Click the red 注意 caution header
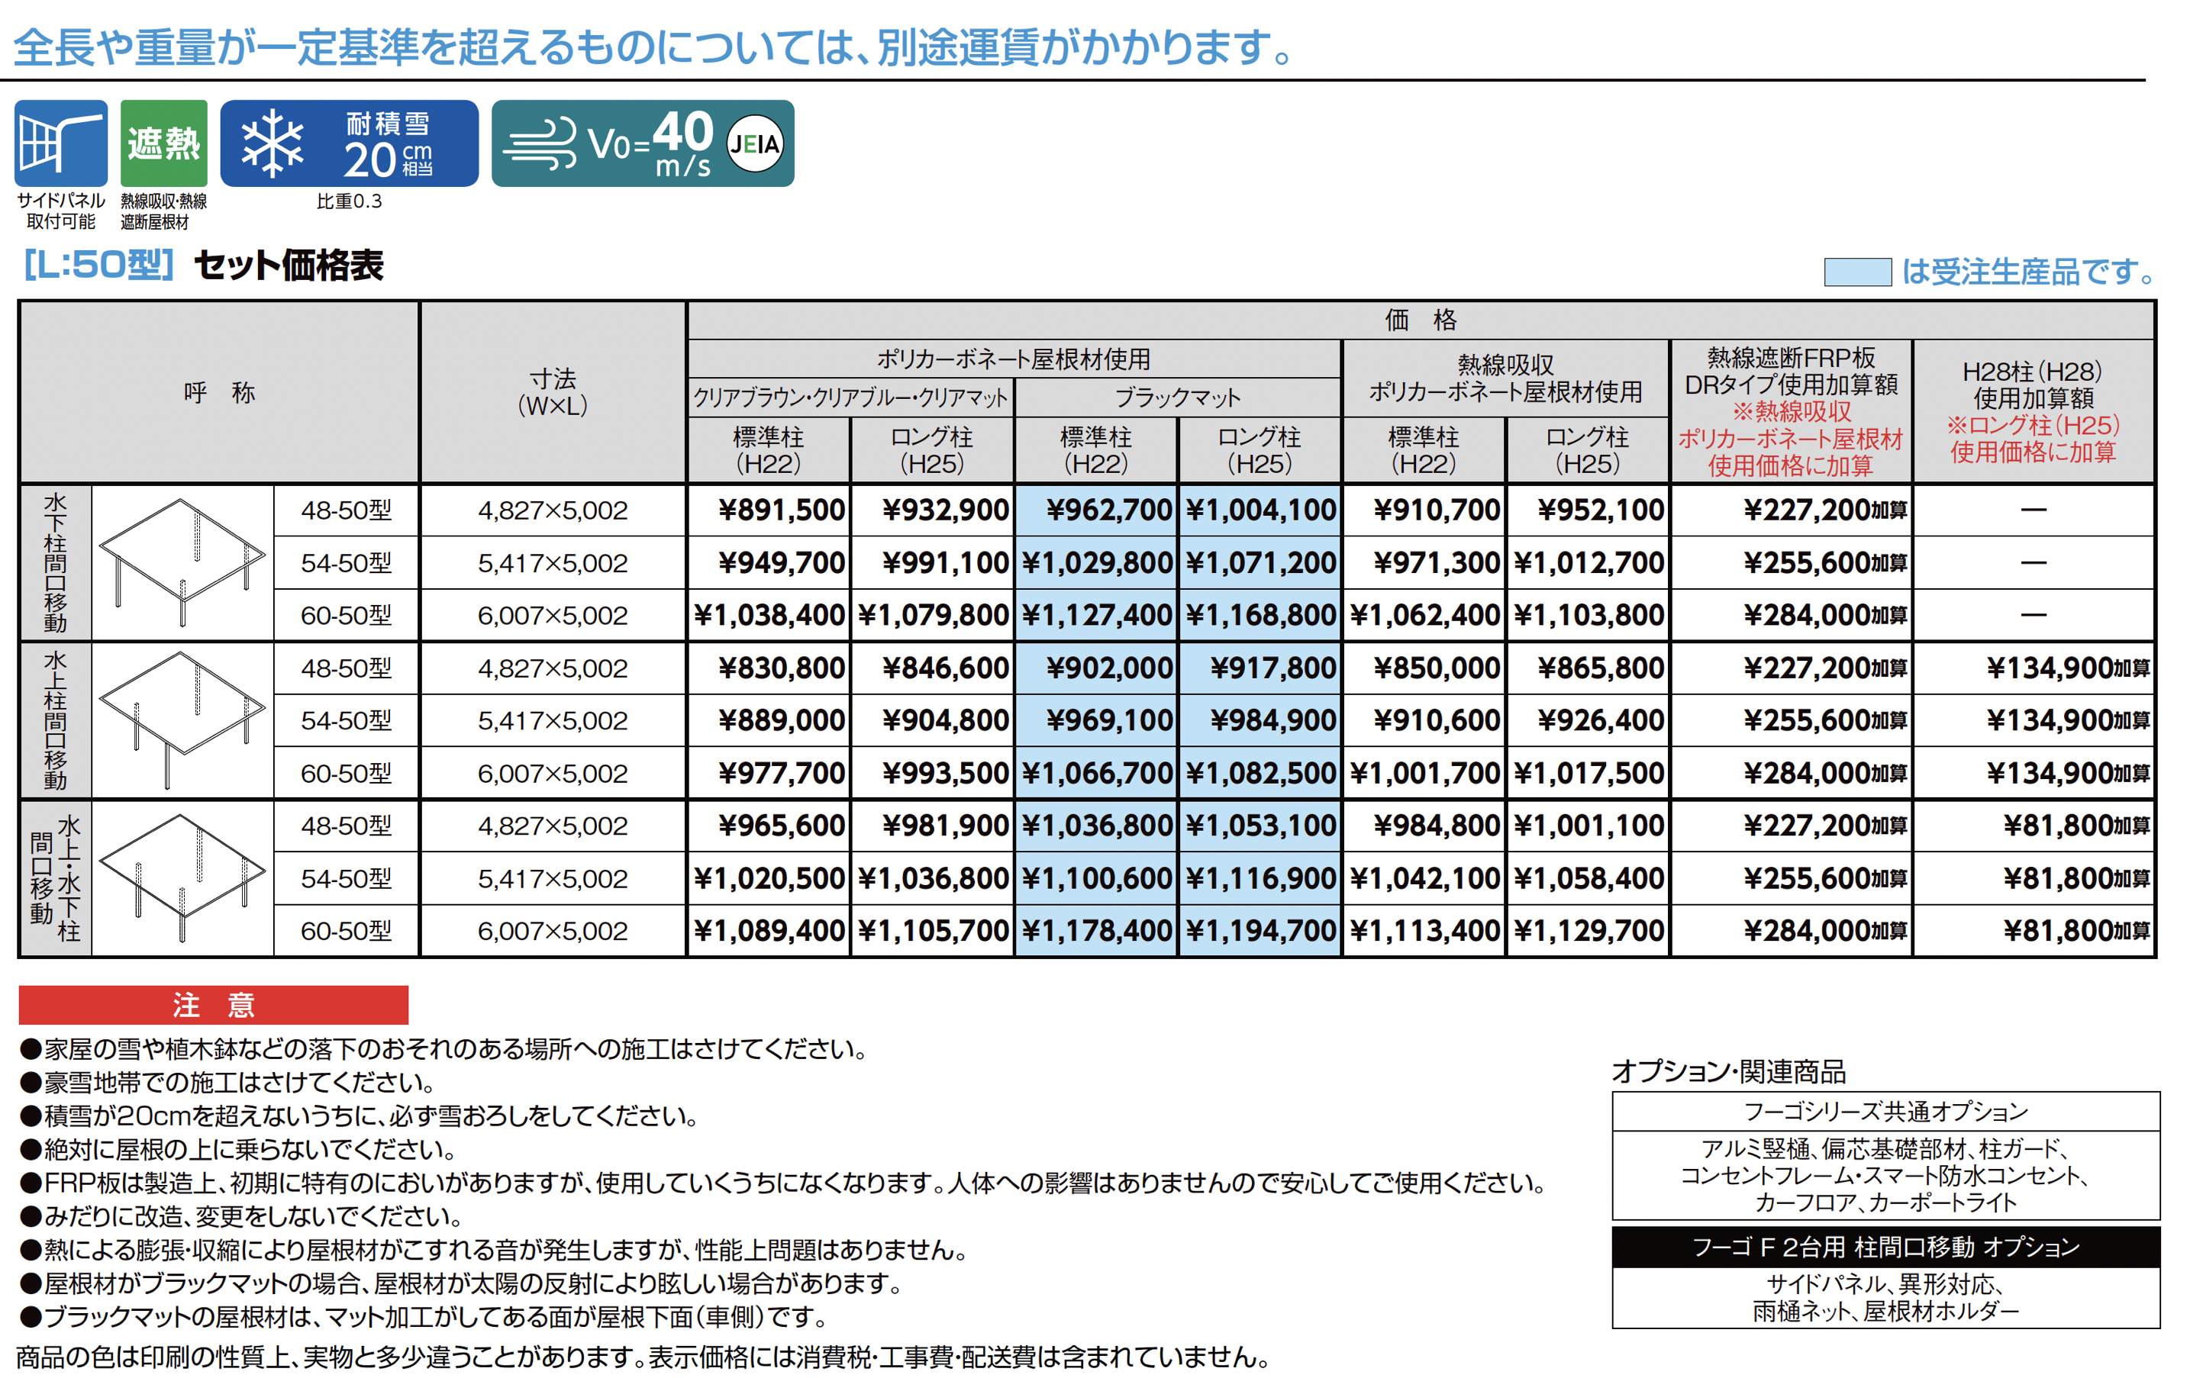The width and height of the screenshot is (2203, 1378). click(x=212, y=1004)
